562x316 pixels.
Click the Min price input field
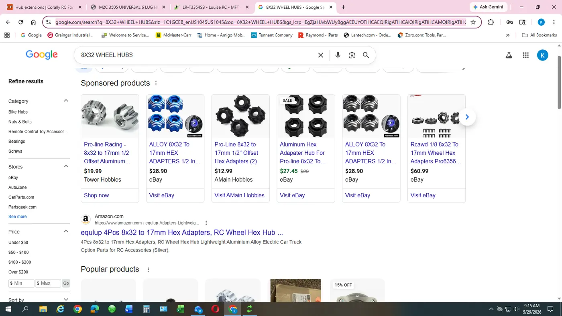pyautogui.click(x=21, y=283)
